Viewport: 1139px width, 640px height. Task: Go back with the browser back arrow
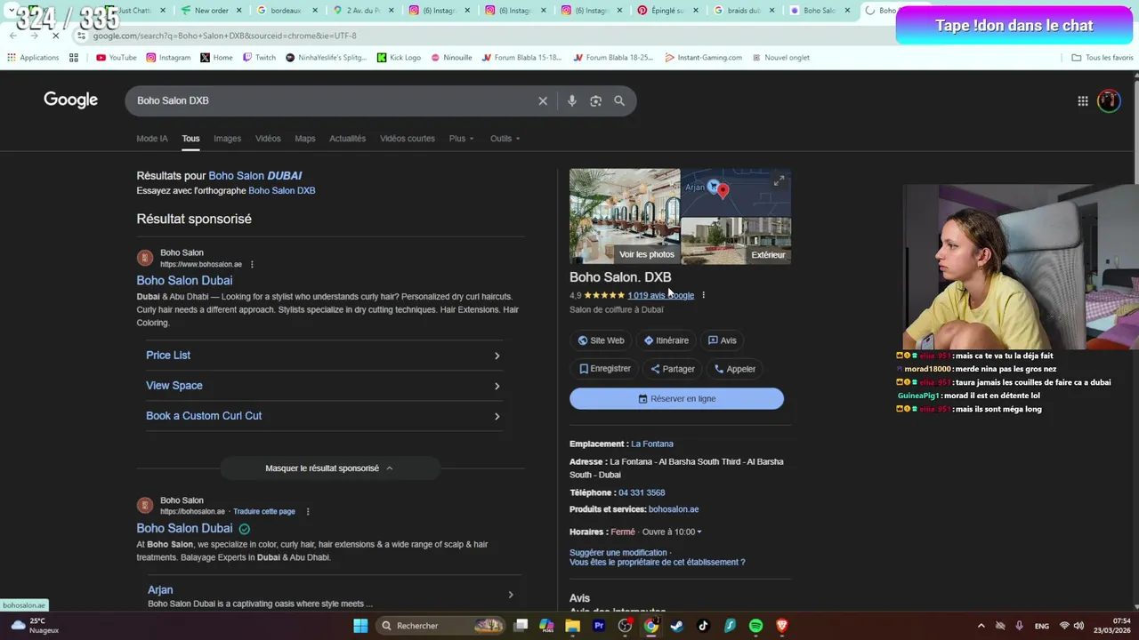pyautogui.click(x=12, y=36)
